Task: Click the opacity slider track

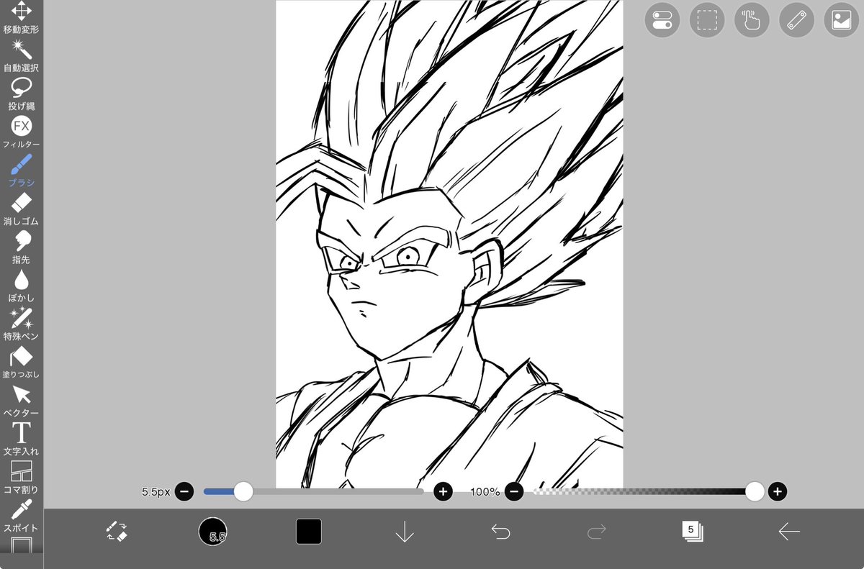Action: (x=644, y=492)
